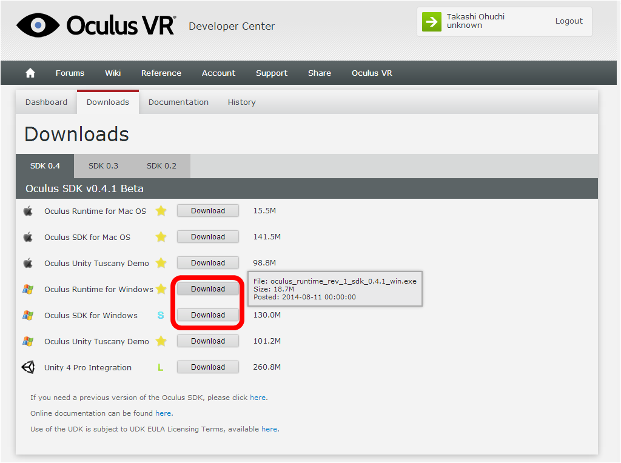
Task: Click 'Oculus SDK v0.4.1 Beta' section header
Action: (84, 188)
